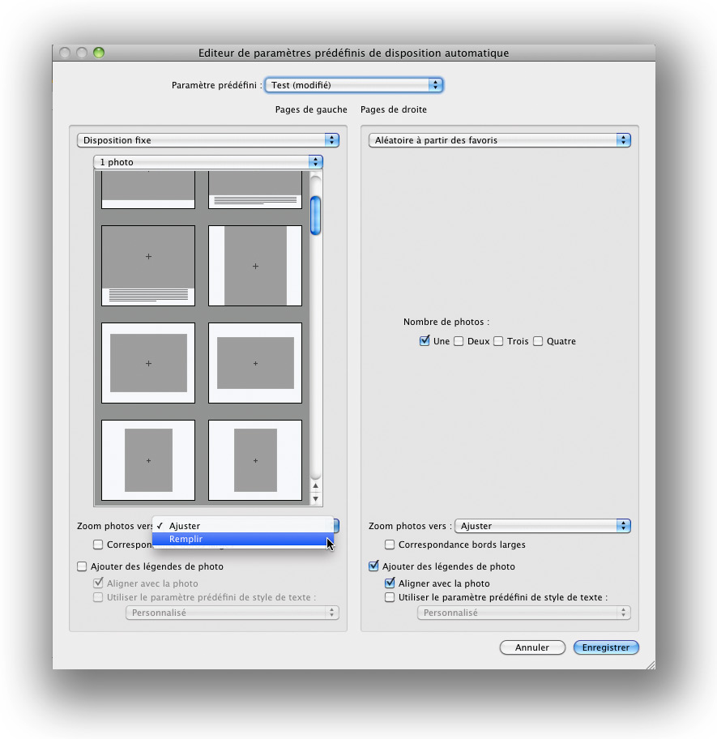The width and height of the screenshot is (717, 739).
Task: Open the right pages Personnalisé text style dropdown
Action: 524,613
